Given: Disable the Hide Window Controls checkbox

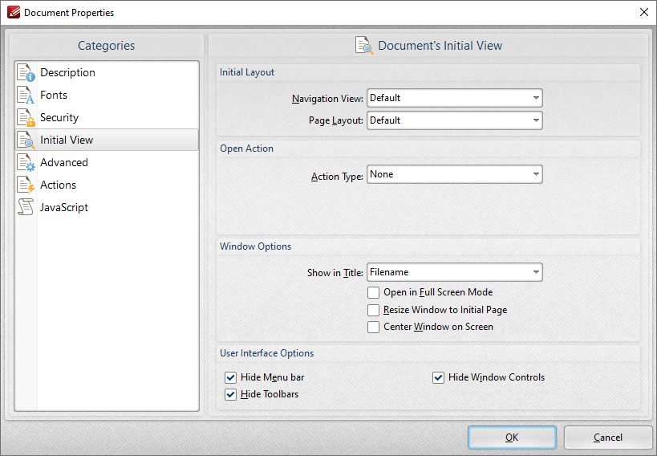Looking at the screenshot, I should 439,377.
